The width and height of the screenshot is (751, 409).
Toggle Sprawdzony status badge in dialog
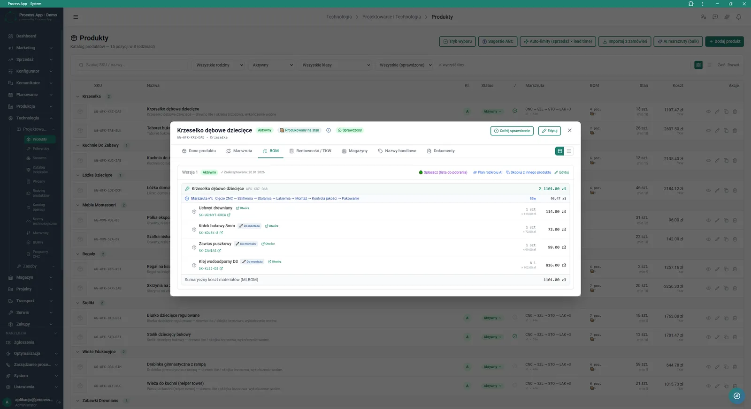click(x=350, y=130)
